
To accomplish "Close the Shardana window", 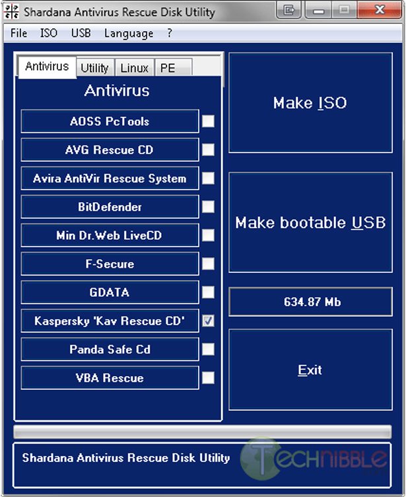I will point(380,10).
